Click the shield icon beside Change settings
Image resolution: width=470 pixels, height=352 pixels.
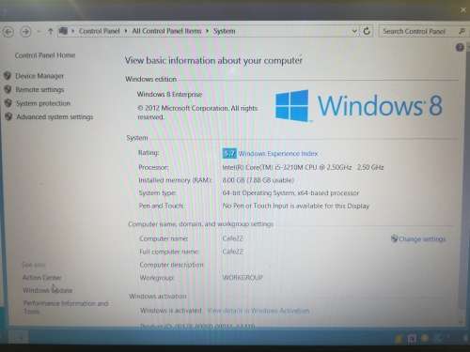(394, 238)
